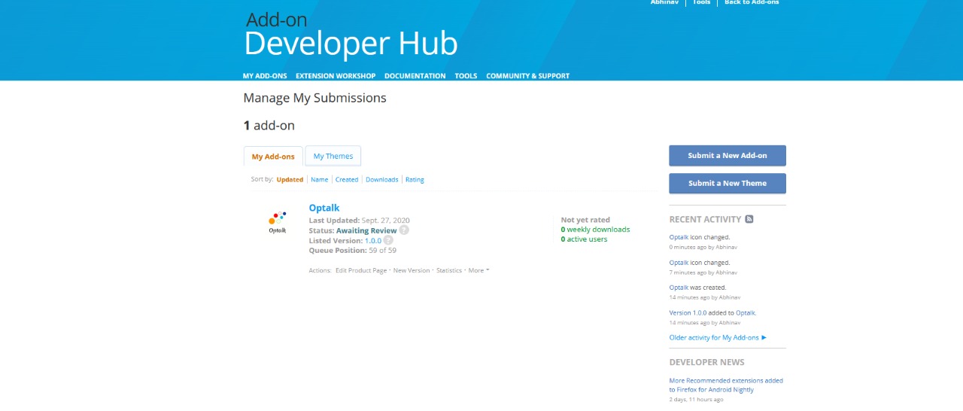Click New Version action
This screenshot has height=411, width=963.
coord(412,270)
